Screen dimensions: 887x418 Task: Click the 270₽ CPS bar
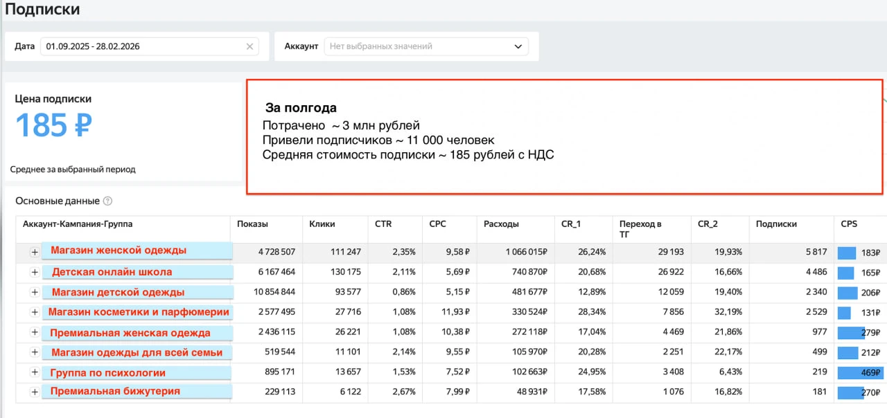pyautogui.click(x=851, y=393)
